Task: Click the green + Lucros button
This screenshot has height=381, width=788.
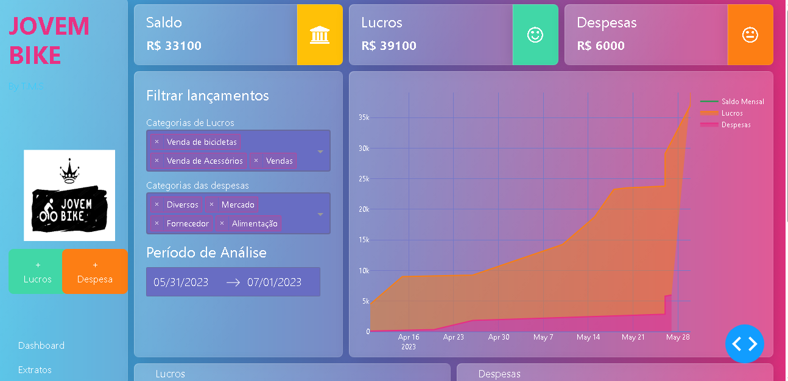Action: click(35, 271)
